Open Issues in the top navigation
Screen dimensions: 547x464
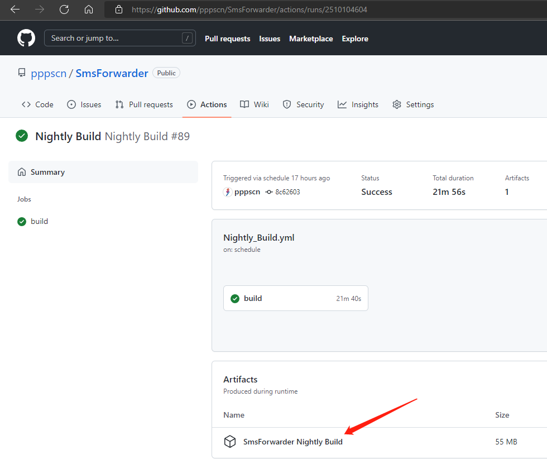click(269, 39)
